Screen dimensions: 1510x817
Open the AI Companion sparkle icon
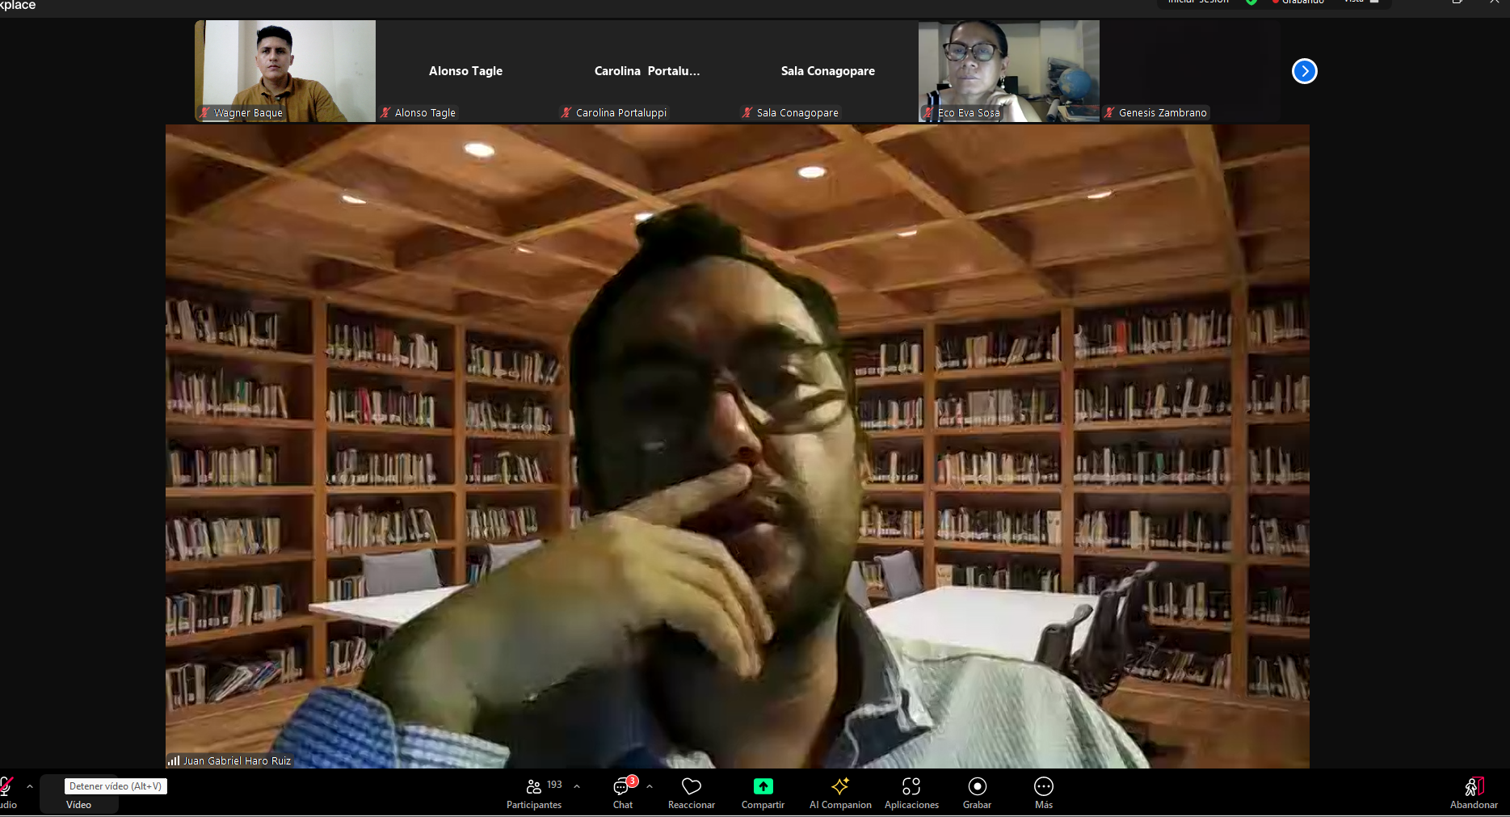(840, 786)
